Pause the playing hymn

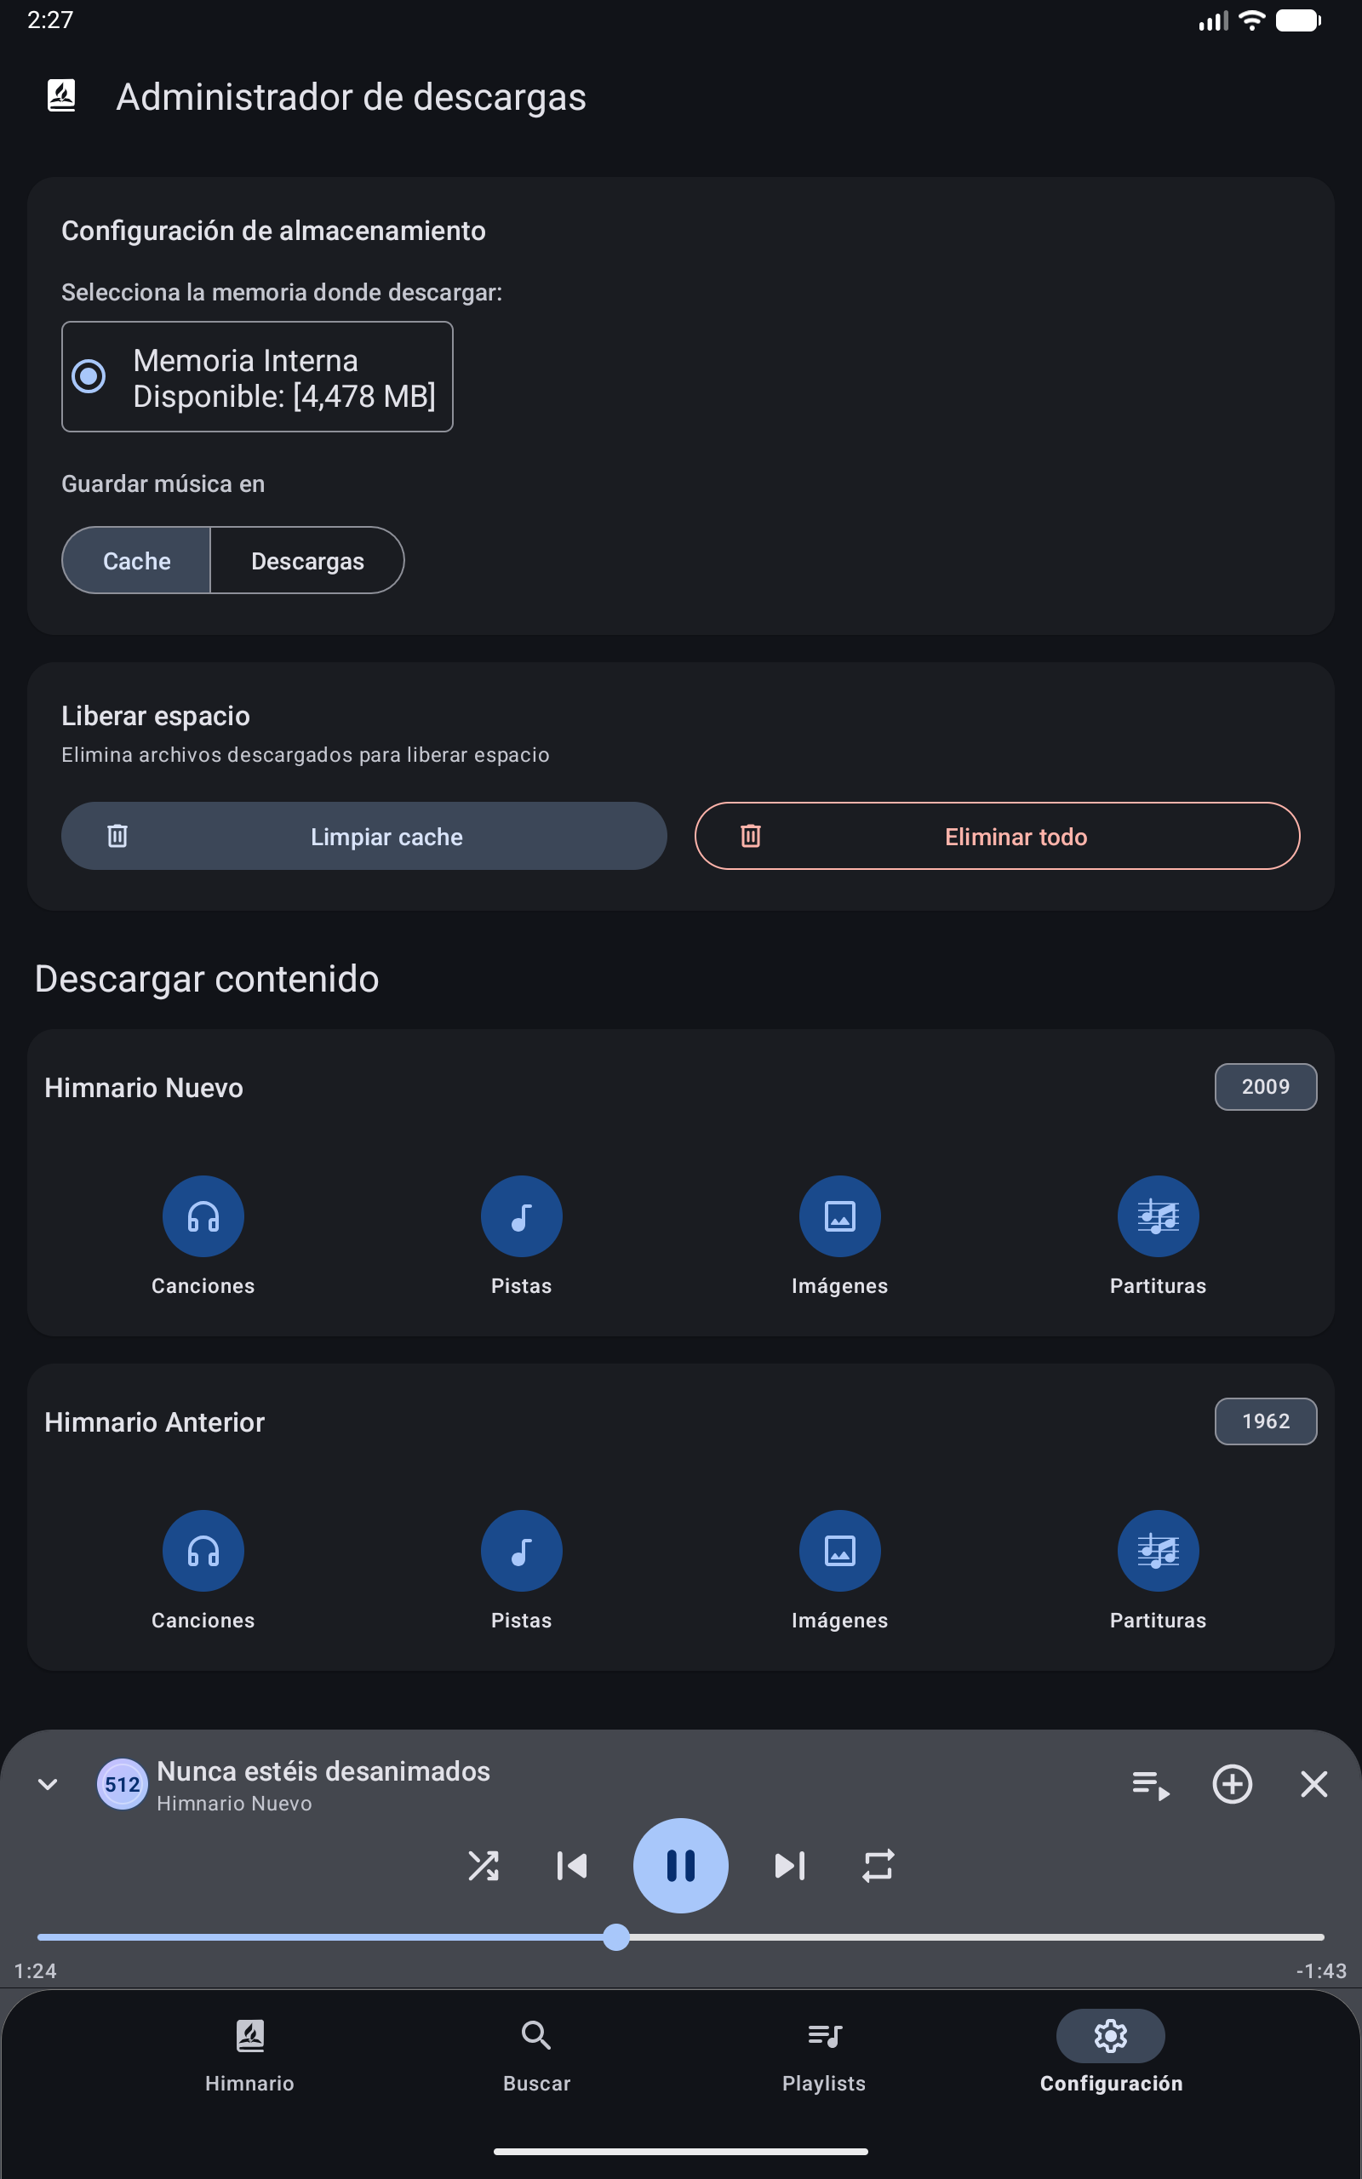[x=680, y=1866]
